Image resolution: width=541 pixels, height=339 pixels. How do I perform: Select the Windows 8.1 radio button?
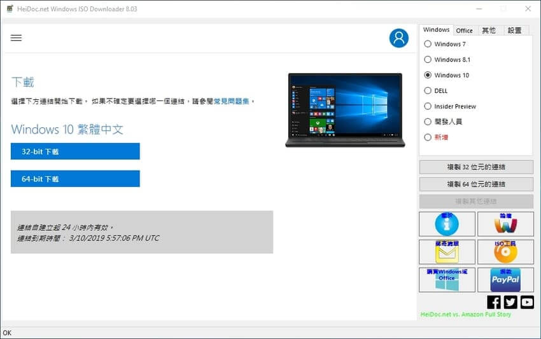pos(428,59)
